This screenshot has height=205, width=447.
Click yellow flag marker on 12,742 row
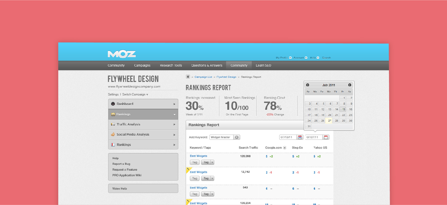tap(189, 170)
